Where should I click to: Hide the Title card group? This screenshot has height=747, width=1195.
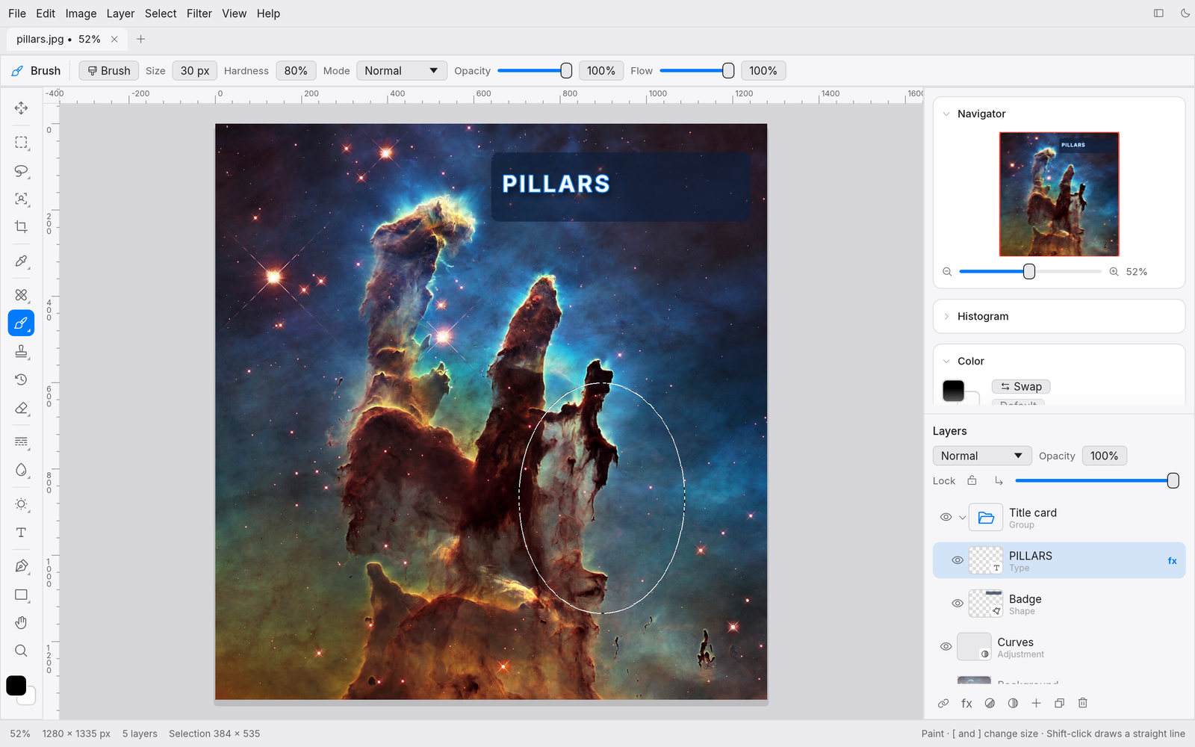tap(946, 517)
